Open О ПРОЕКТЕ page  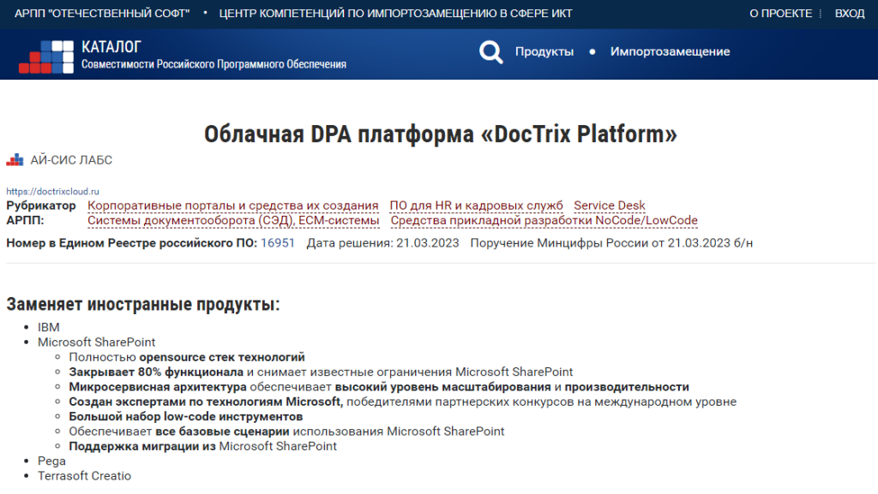pos(780,14)
